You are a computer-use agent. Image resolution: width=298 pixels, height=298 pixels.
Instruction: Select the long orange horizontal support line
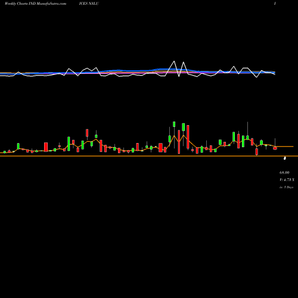pos(149,156)
